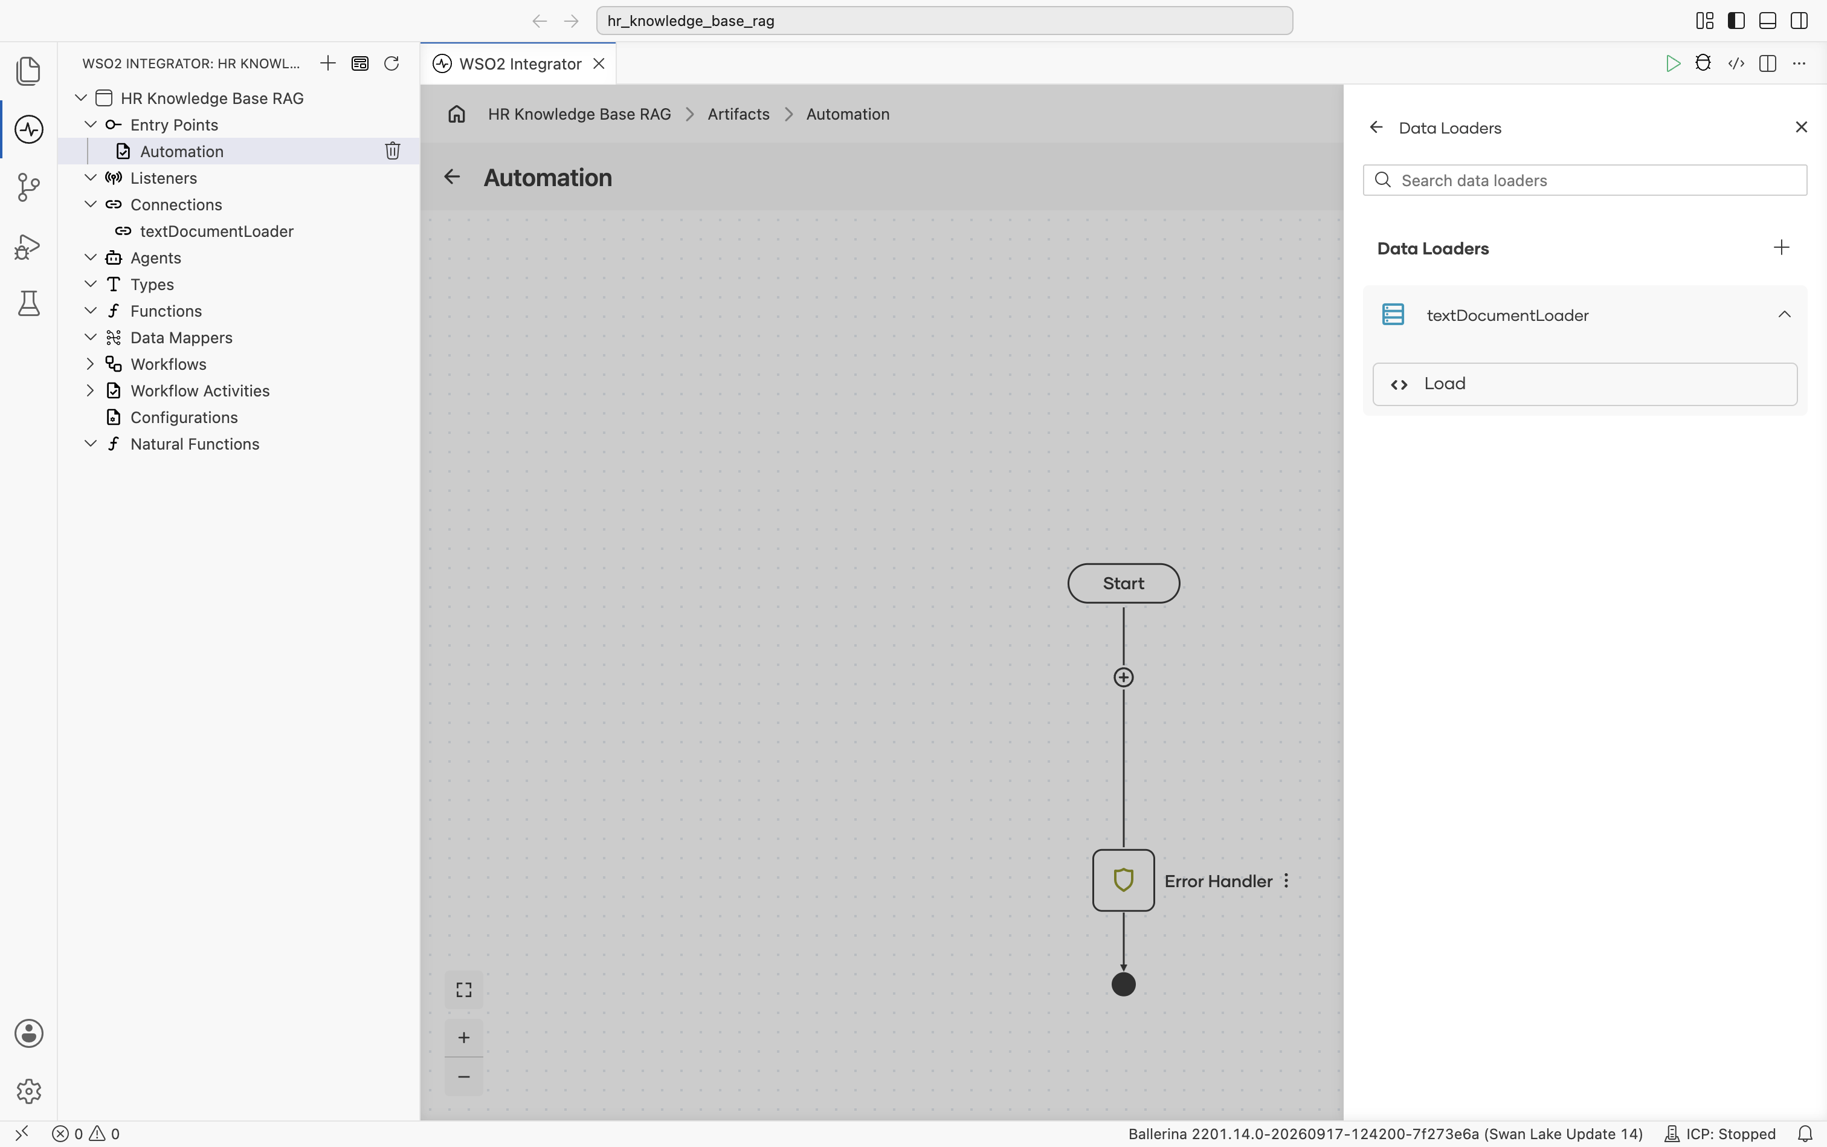Click the plus icon in sidebar header
This screenshot has height=1147, width=1827.
[327, 63]
